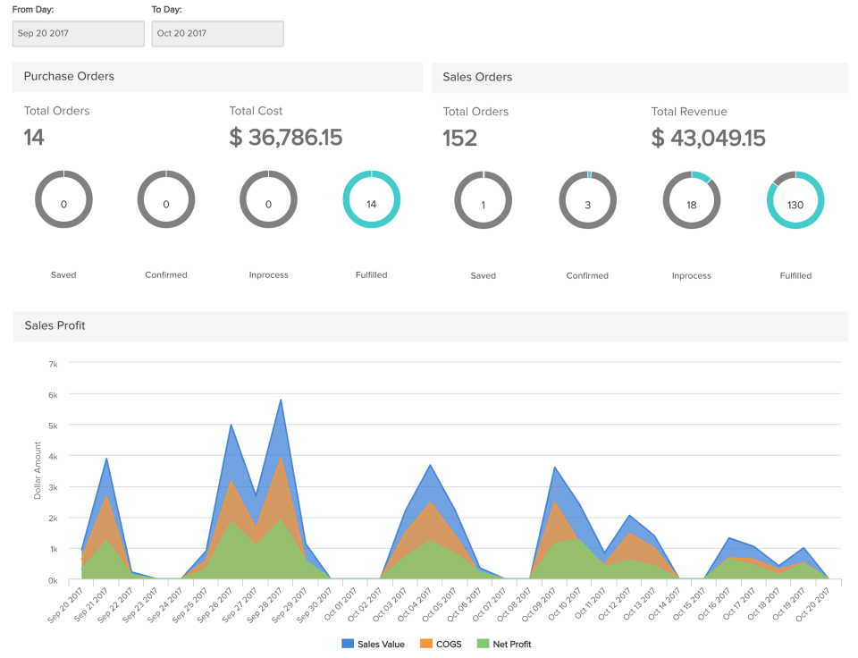This screenshot has width=858, height=658.
Task: Click the Oct 04 2017 axis label
Action: [414, 605]
